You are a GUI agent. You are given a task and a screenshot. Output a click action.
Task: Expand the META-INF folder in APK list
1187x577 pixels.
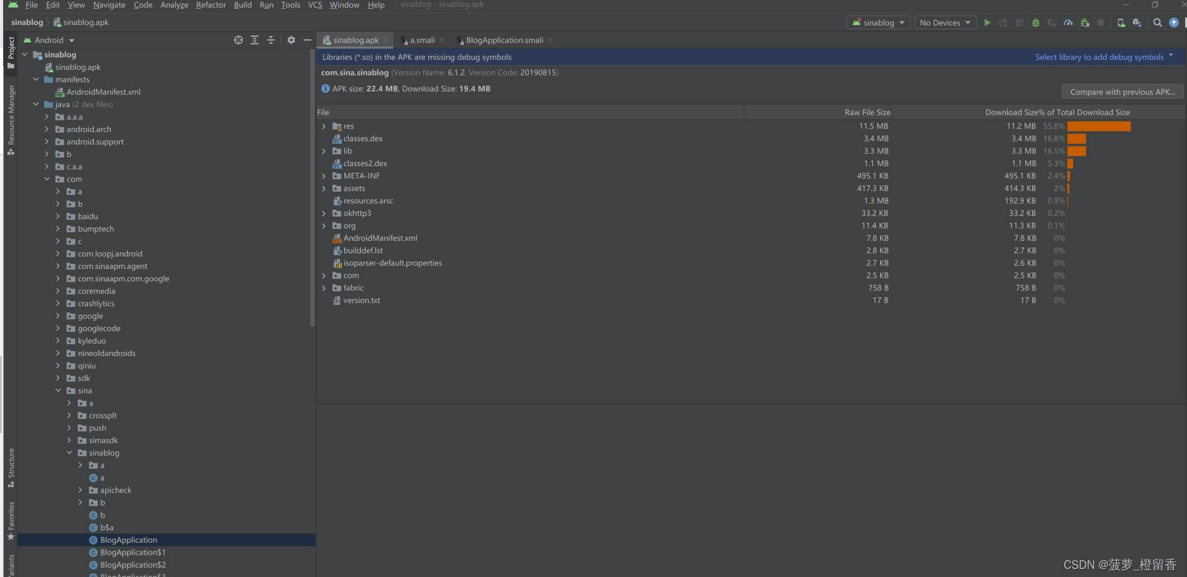(x=324, y=176)
